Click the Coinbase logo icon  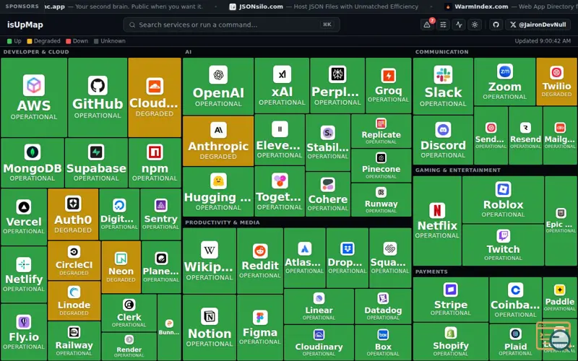tap(515, 290)
